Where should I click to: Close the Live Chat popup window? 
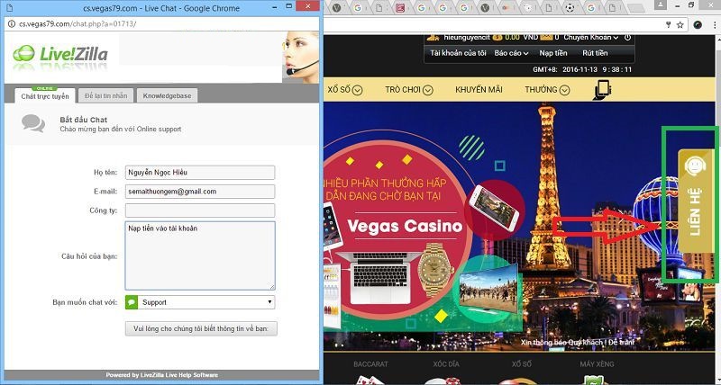pyautogui.click(x=308, y=7)
